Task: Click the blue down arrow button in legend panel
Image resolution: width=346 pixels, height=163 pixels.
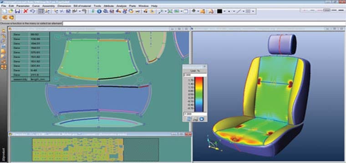Action: point(201,119)
